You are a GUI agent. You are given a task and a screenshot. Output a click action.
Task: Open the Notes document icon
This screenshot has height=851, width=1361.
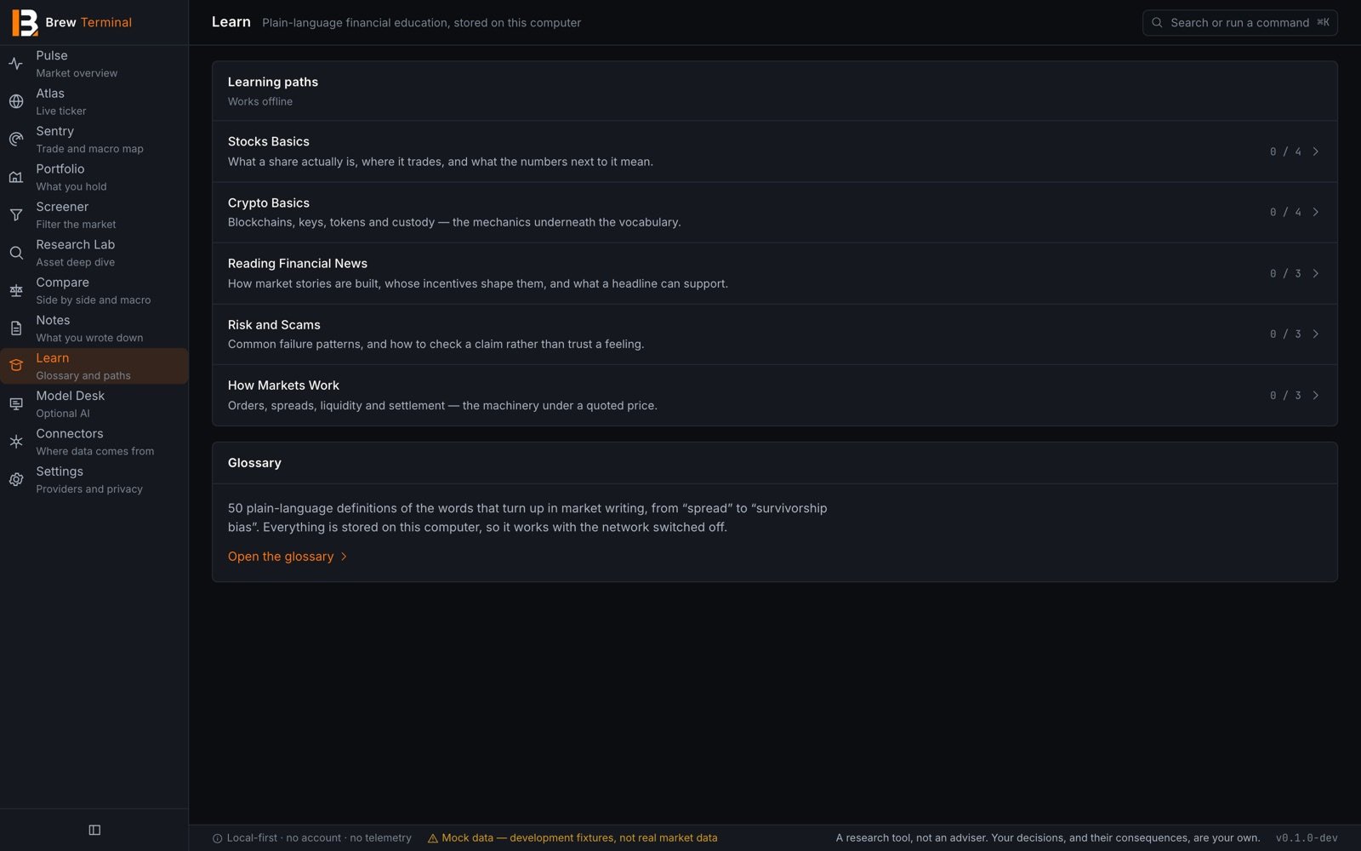(x=16, y=328)
